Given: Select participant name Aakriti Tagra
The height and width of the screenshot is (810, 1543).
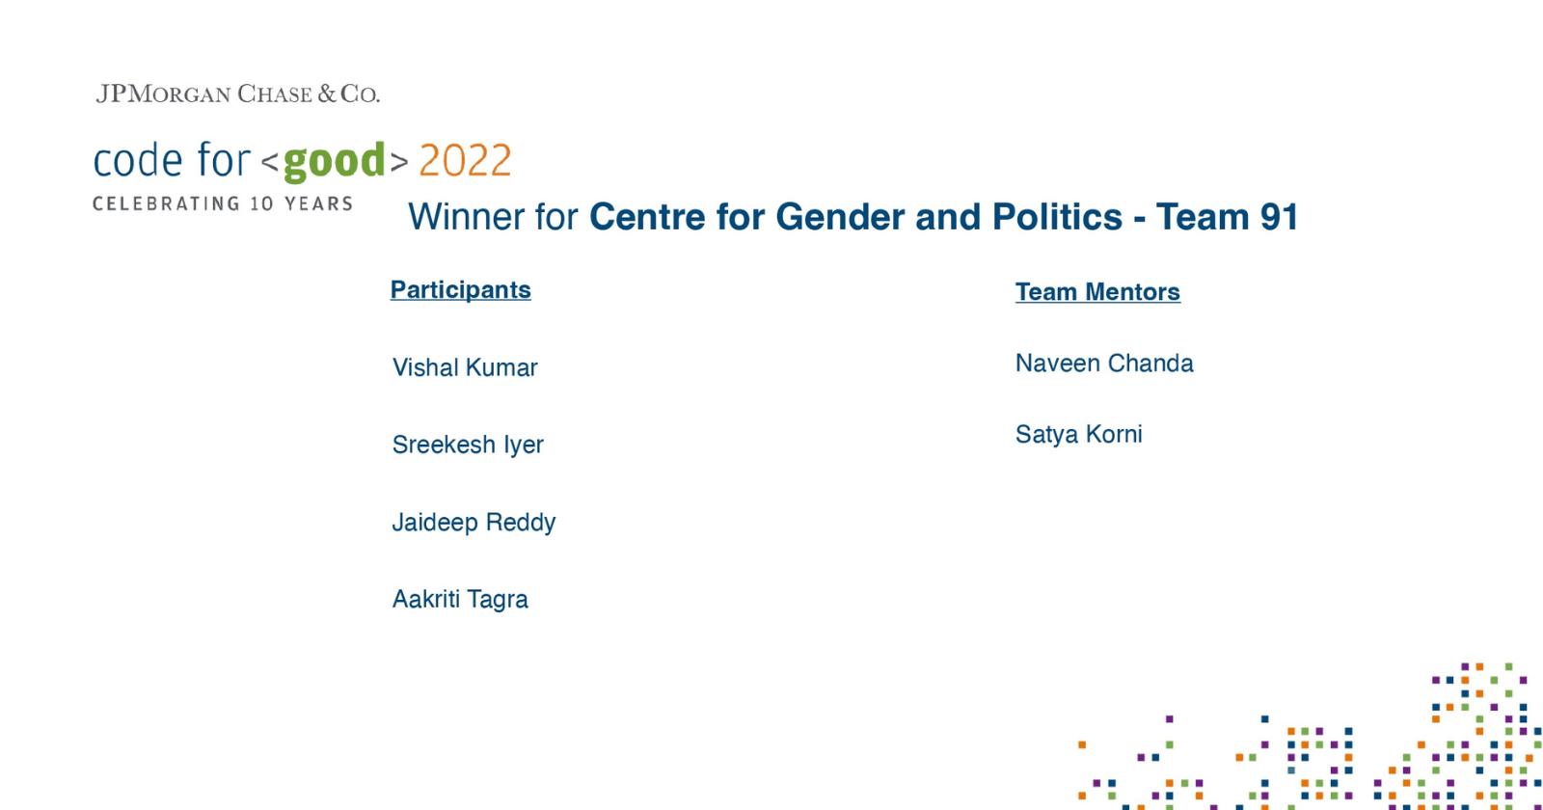Looking at the screenshot, I should click(460, 599).
